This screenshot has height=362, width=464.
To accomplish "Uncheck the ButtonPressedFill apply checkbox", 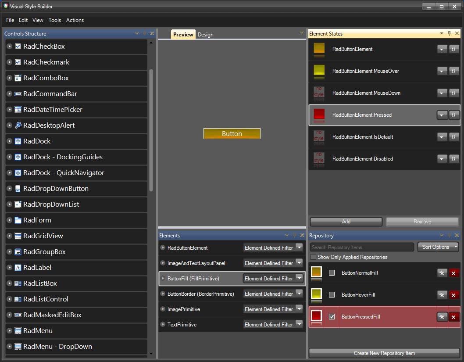I will click(x=332, y=316).
